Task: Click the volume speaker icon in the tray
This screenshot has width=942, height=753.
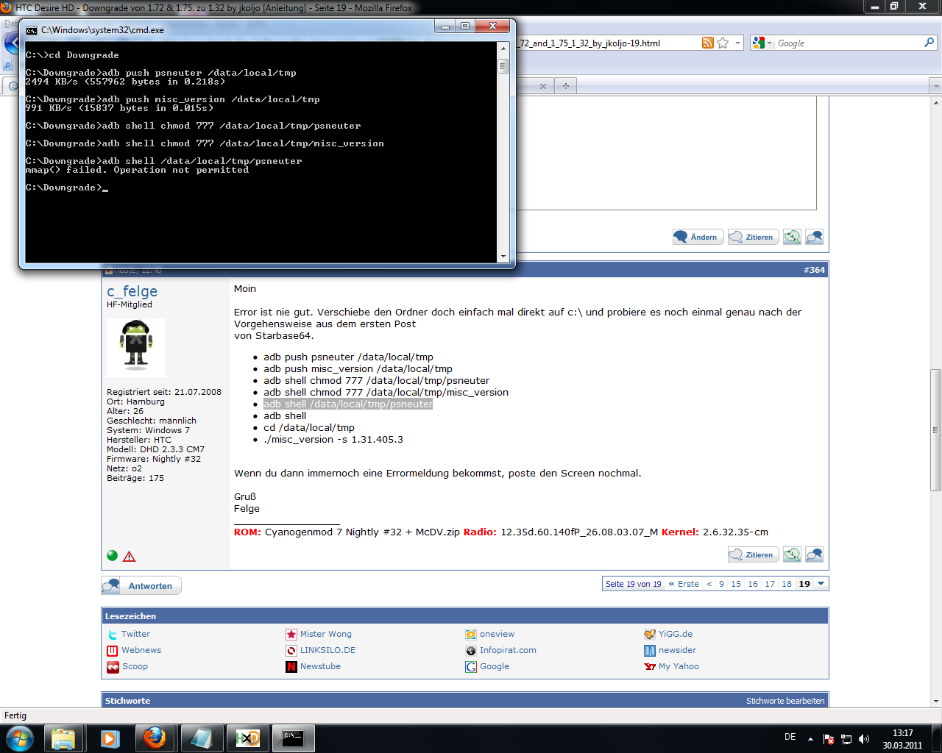Action: click(864, 738)
